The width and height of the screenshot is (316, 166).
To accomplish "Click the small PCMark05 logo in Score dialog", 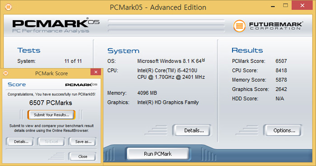I will click(81, 84).
